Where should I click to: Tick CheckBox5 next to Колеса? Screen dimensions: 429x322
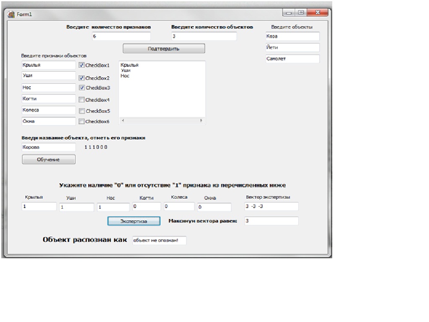tap(82, 111)
